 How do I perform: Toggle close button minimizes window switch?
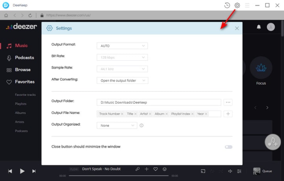[x=228, y=147]
